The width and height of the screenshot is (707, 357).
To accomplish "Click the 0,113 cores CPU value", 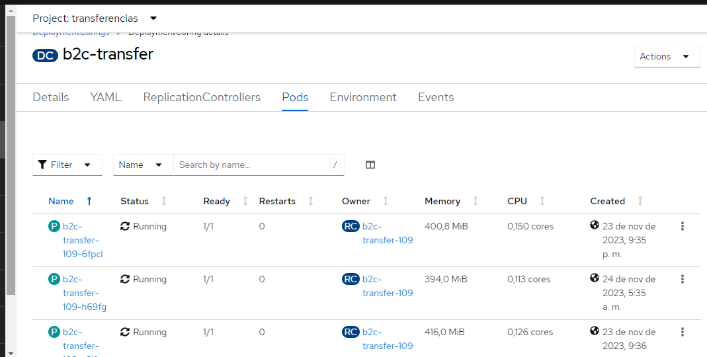I will pos(529,279).
